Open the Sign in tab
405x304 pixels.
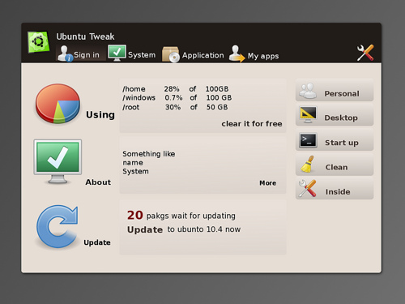80,54
